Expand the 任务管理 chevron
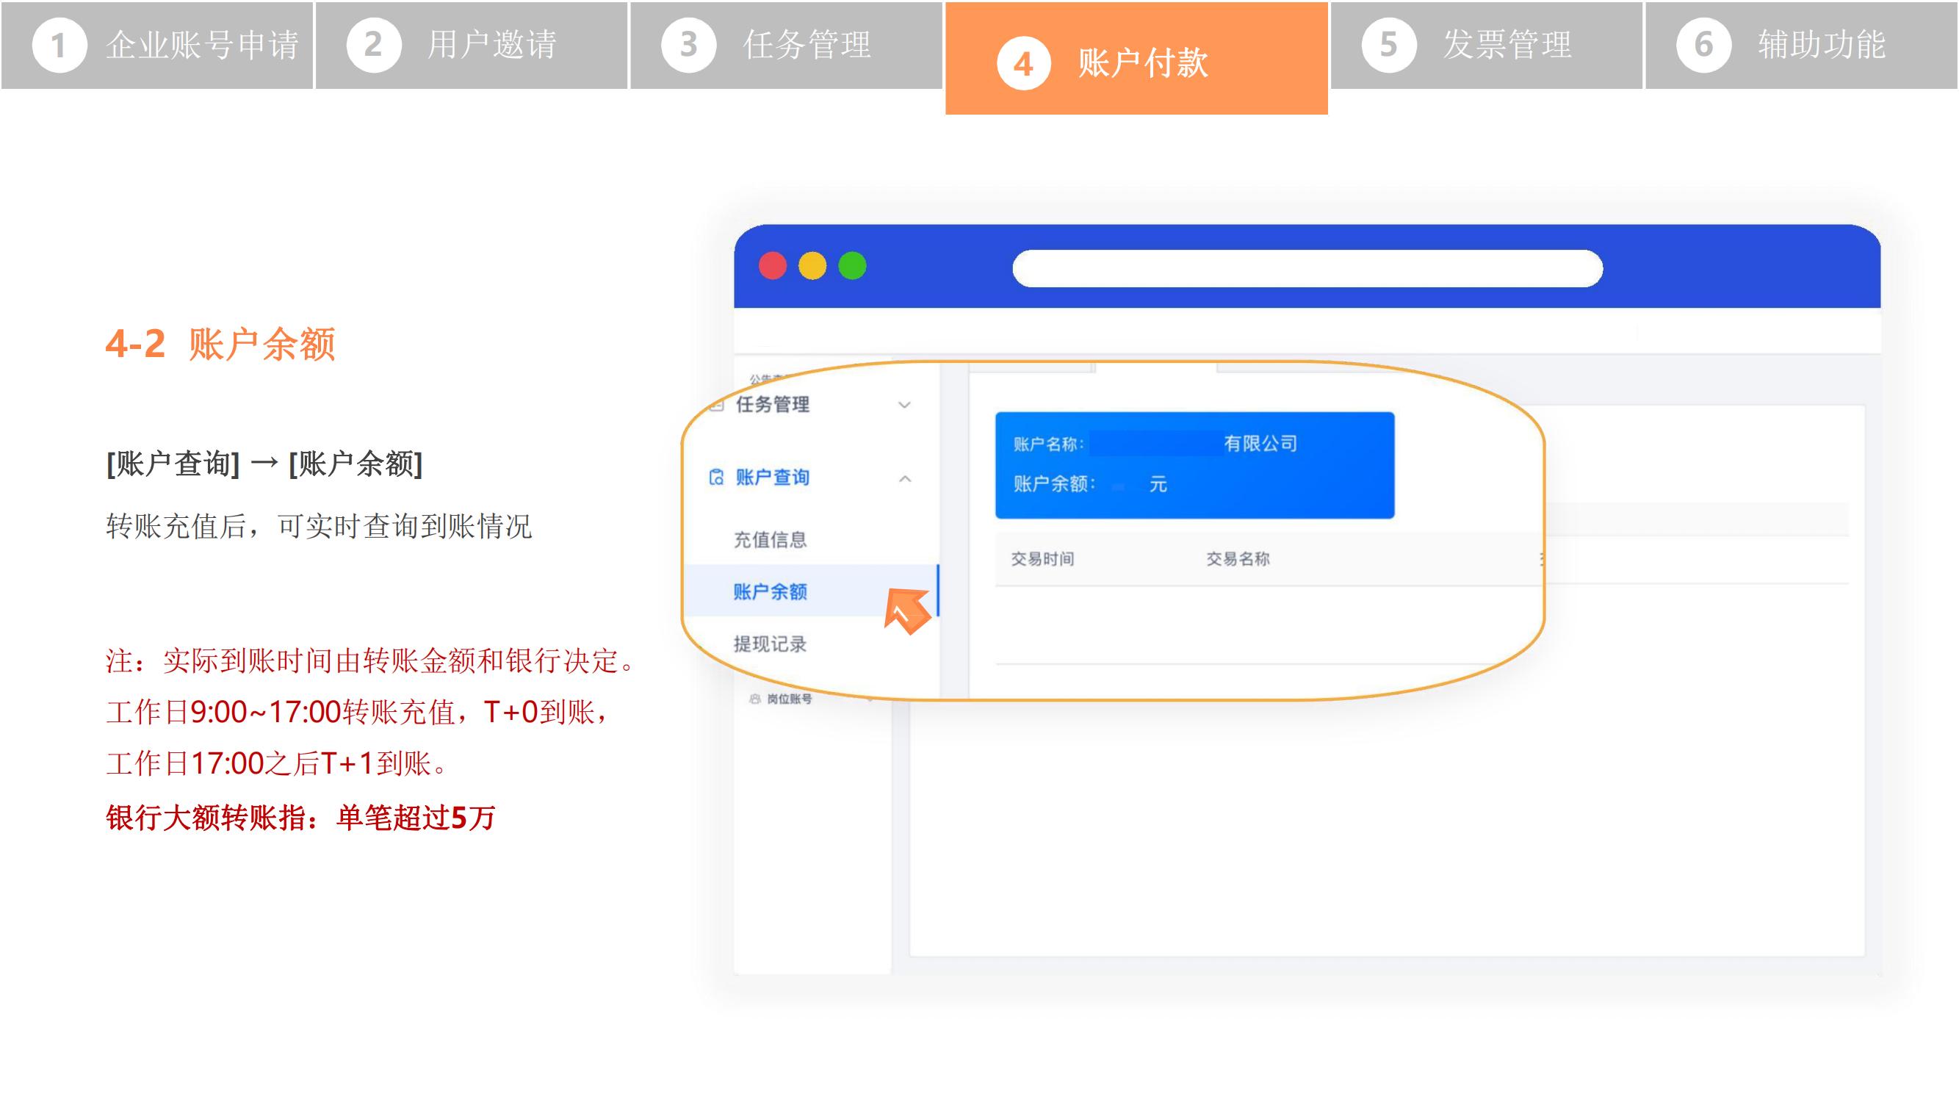1959x1102 pixels. [904, 405]
